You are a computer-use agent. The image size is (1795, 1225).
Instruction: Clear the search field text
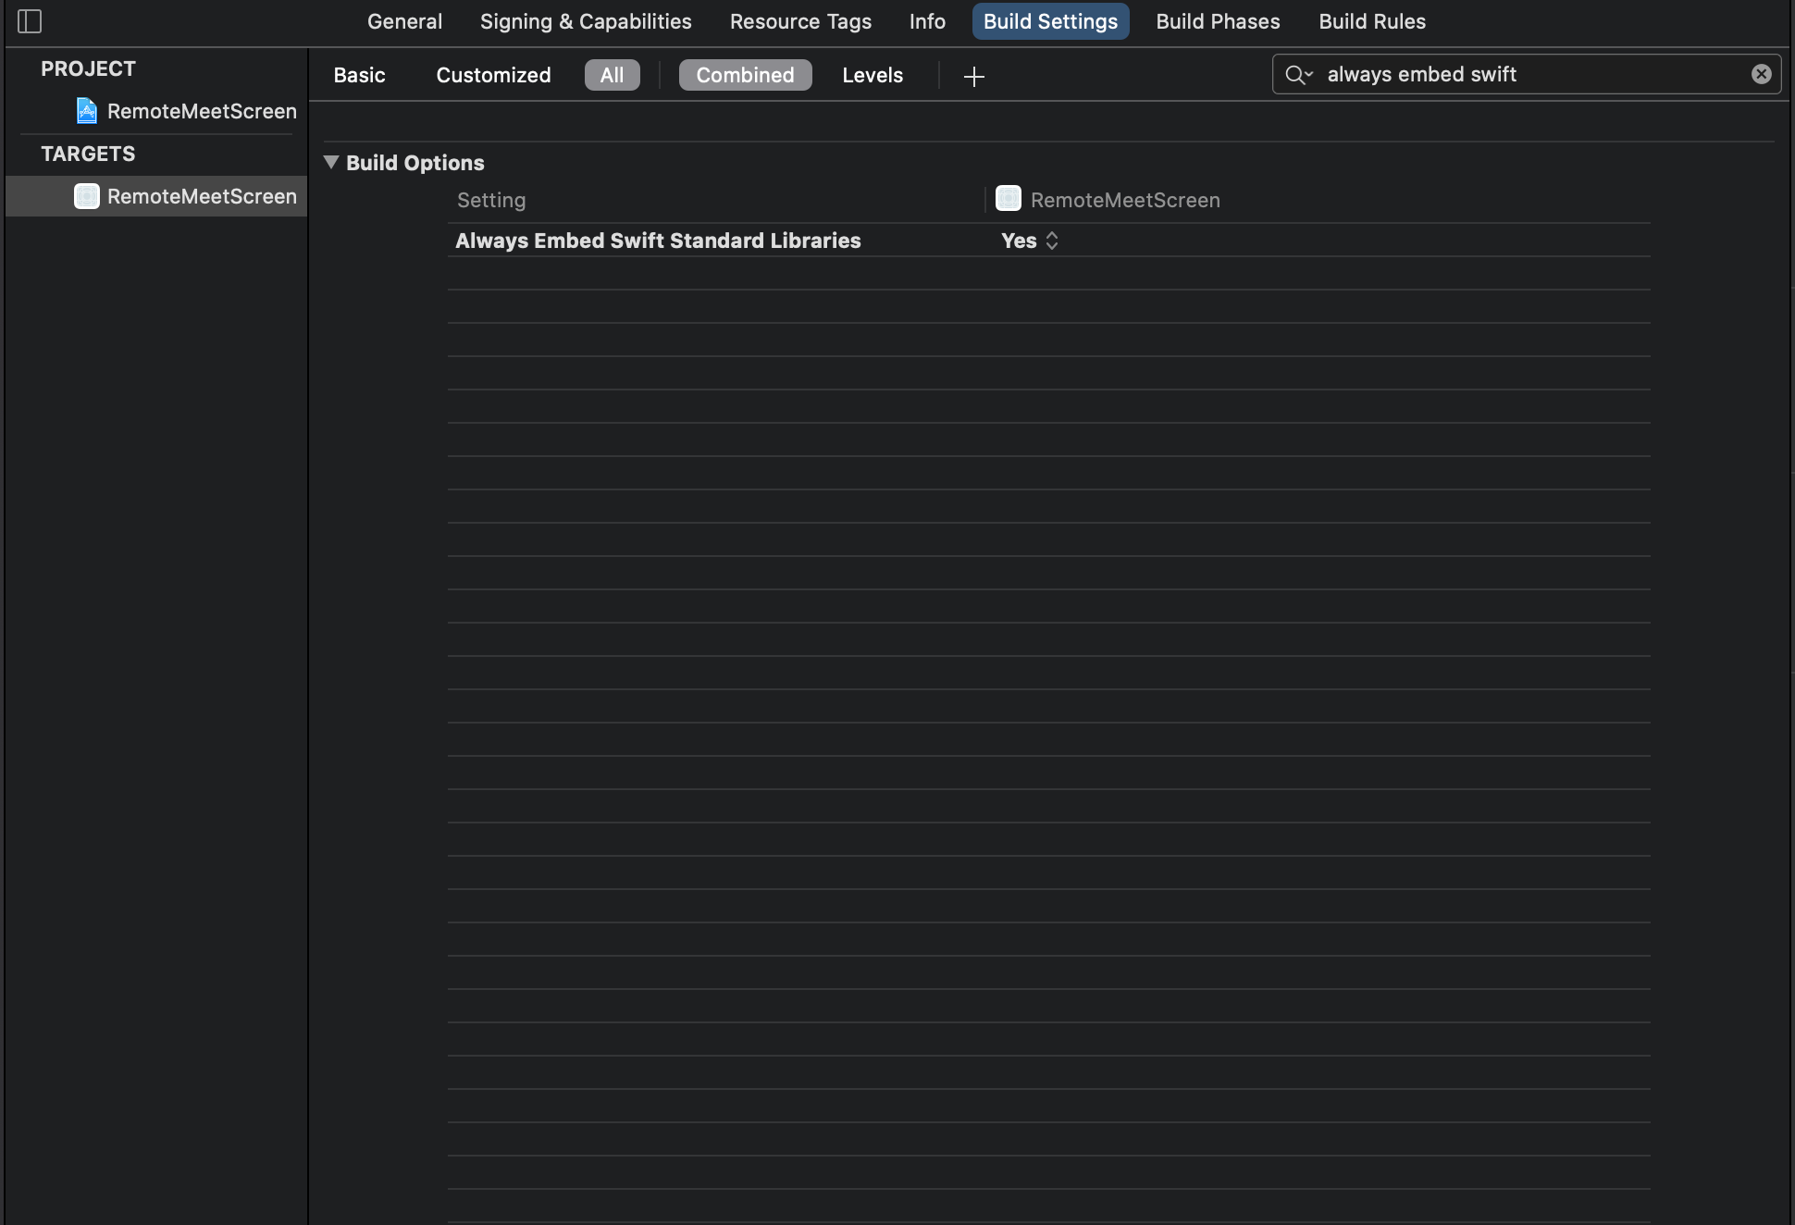click(1761, 74)
